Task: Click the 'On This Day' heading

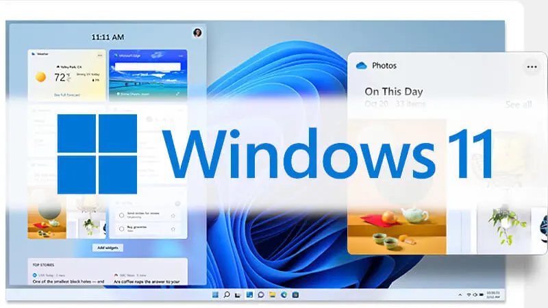Action: click(x=394, y=92)
